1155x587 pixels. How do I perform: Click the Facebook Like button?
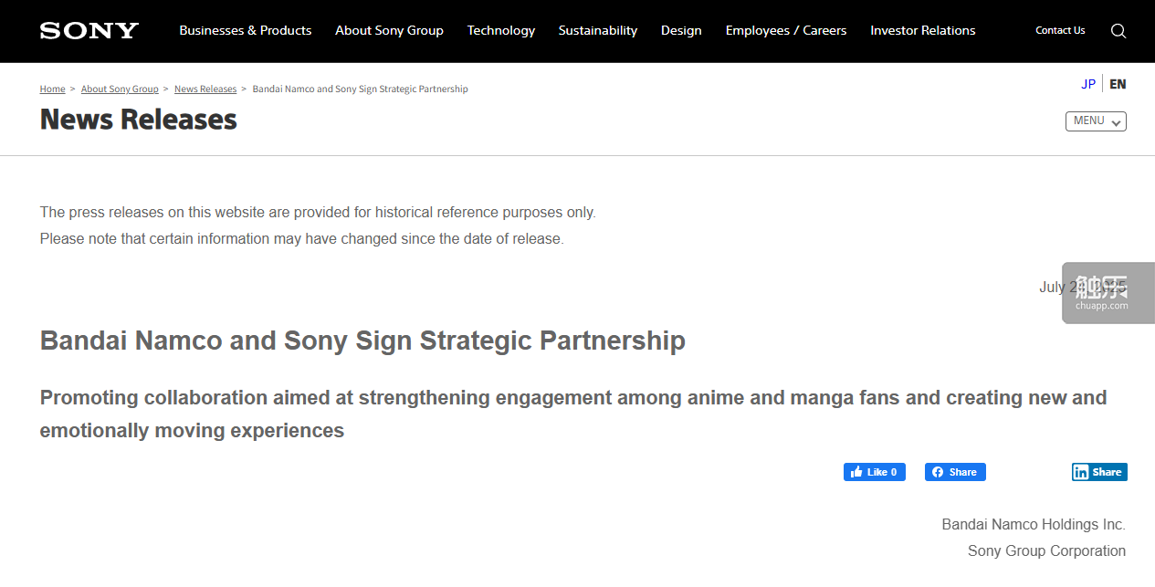pyautogui.click(x=874, y=472)
